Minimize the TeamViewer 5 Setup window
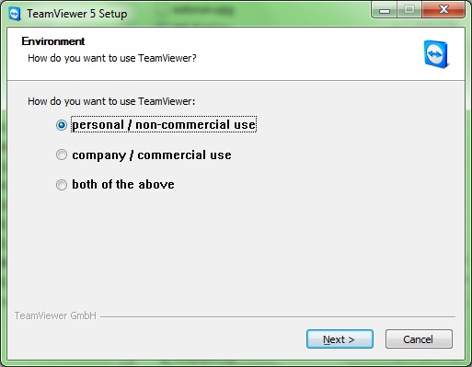This screenshot has height=367, width=472. [x=385, y=10]
